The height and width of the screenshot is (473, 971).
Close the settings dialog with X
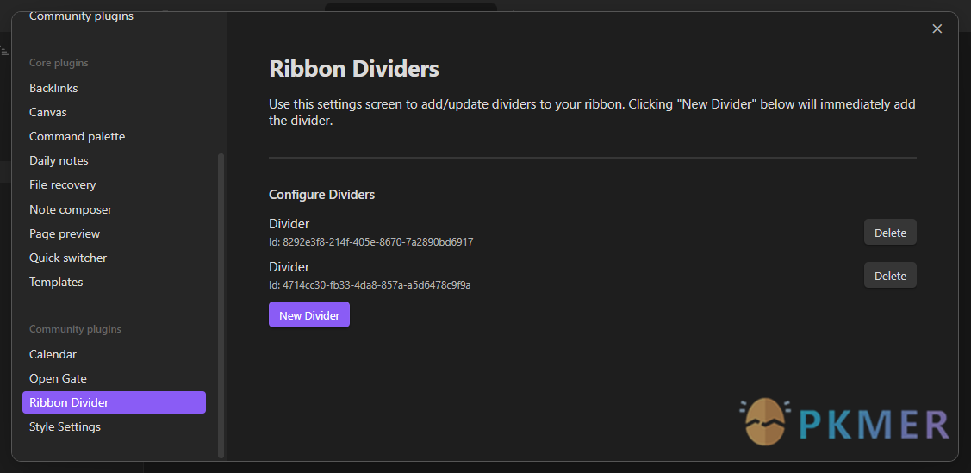click(x=937, y=28)
